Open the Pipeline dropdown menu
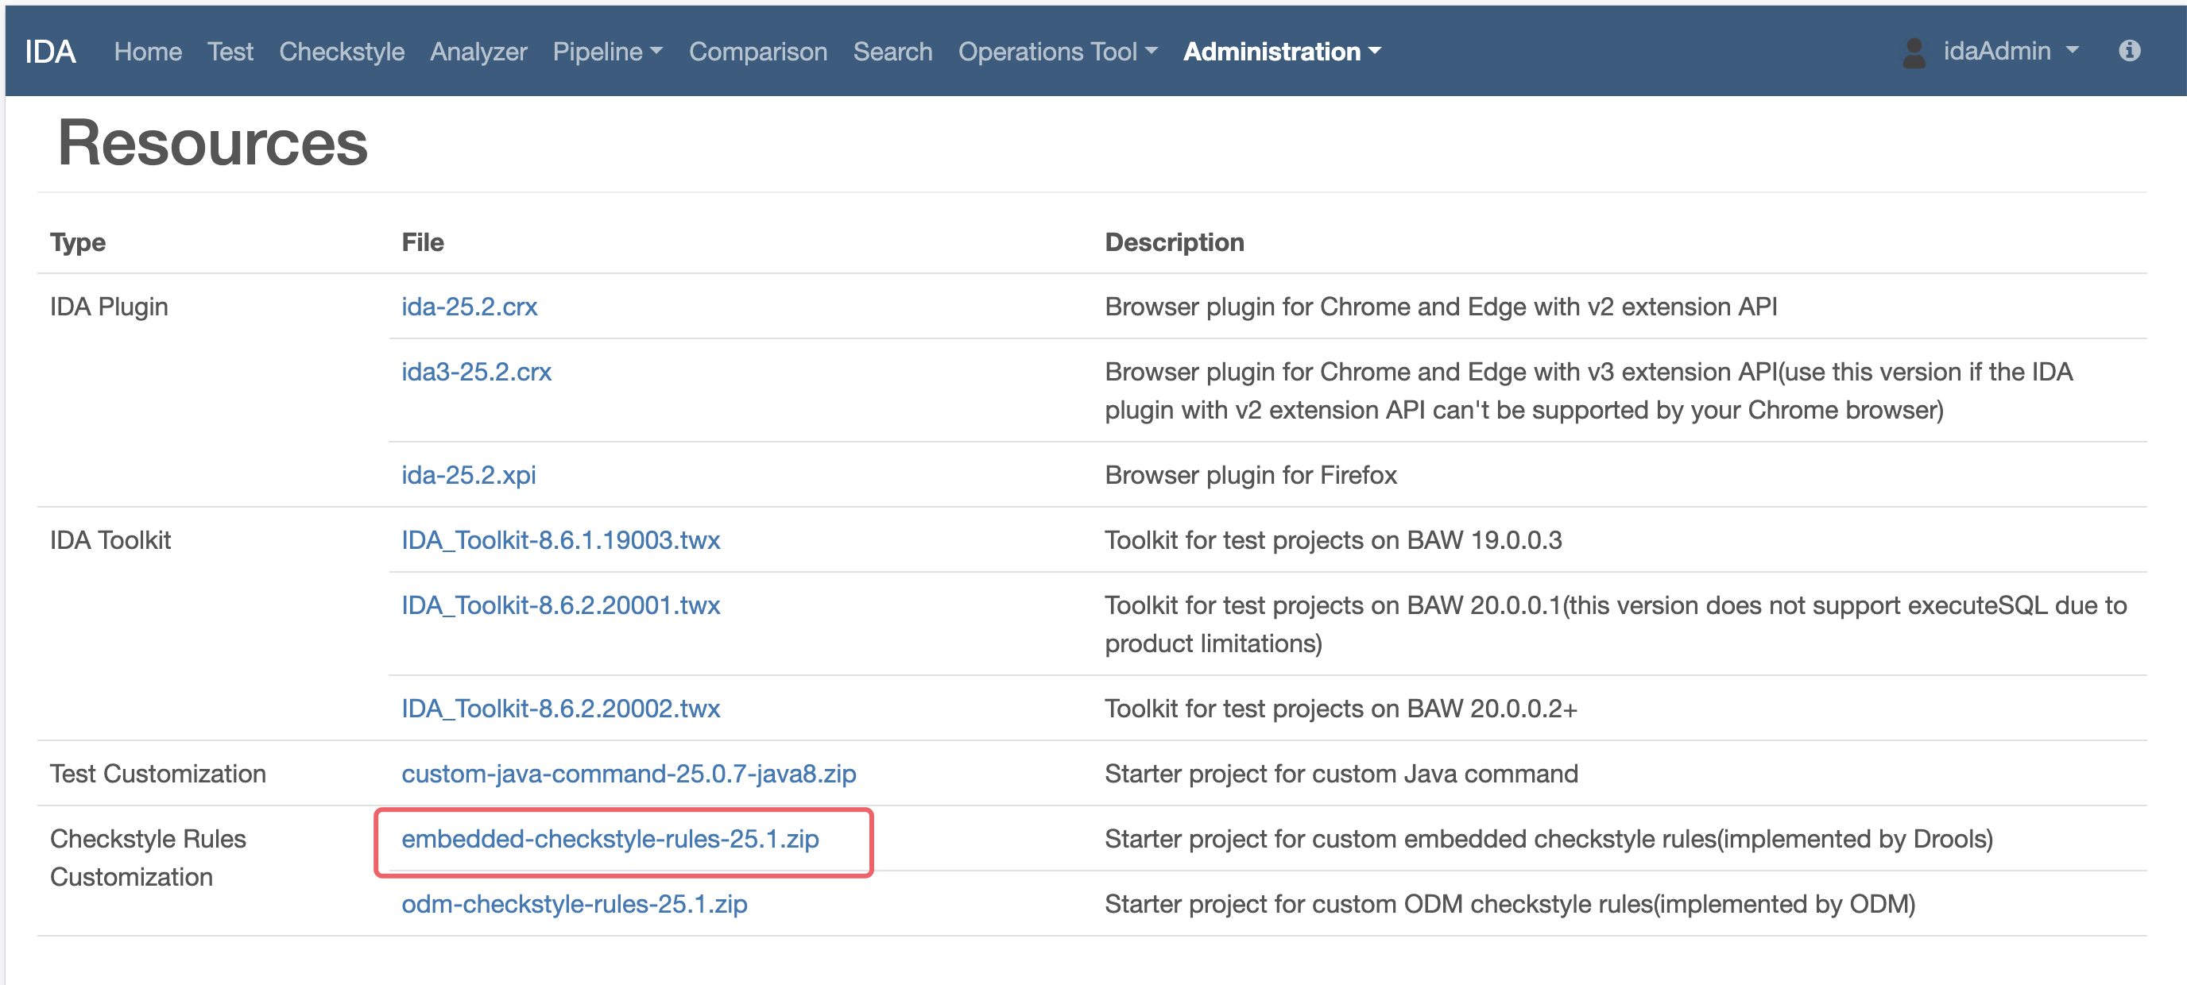This screenshot has height=985, width=2187. (607, 52)
